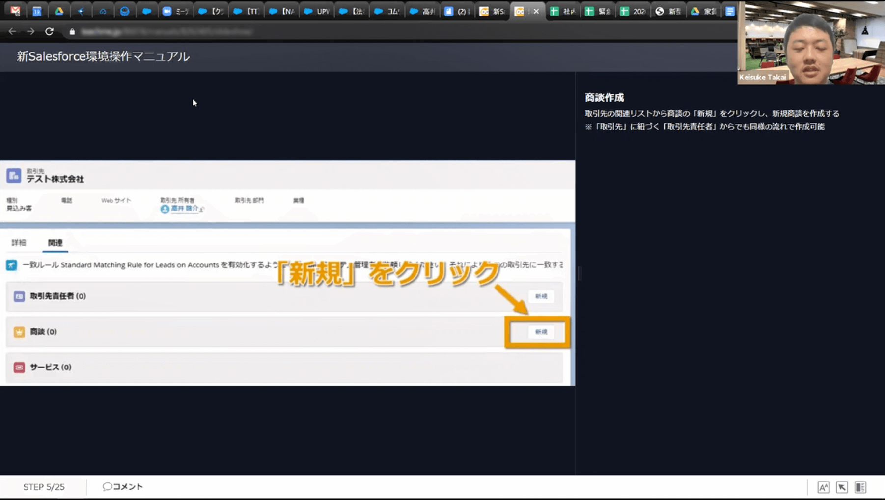Close the active browser tab
The image size is (885, 500).
pyautogui.click(x=536, y=11)
